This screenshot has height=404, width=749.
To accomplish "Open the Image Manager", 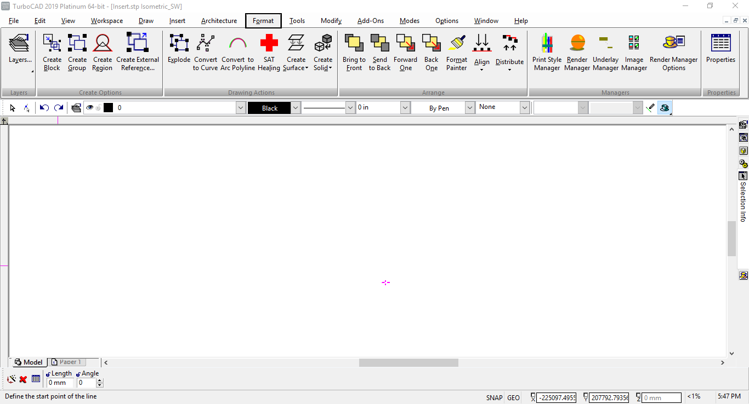I will [x=634, y=52].
